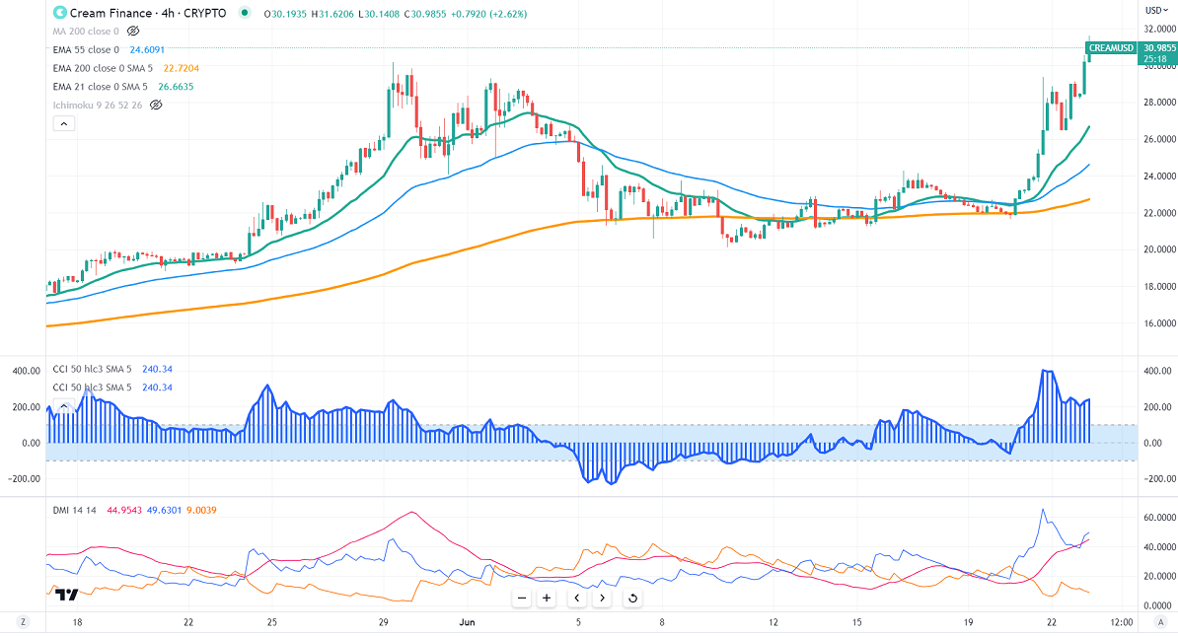
Task: Click the 16.0000 price axis label
Action: click(x=1159, y=322)
